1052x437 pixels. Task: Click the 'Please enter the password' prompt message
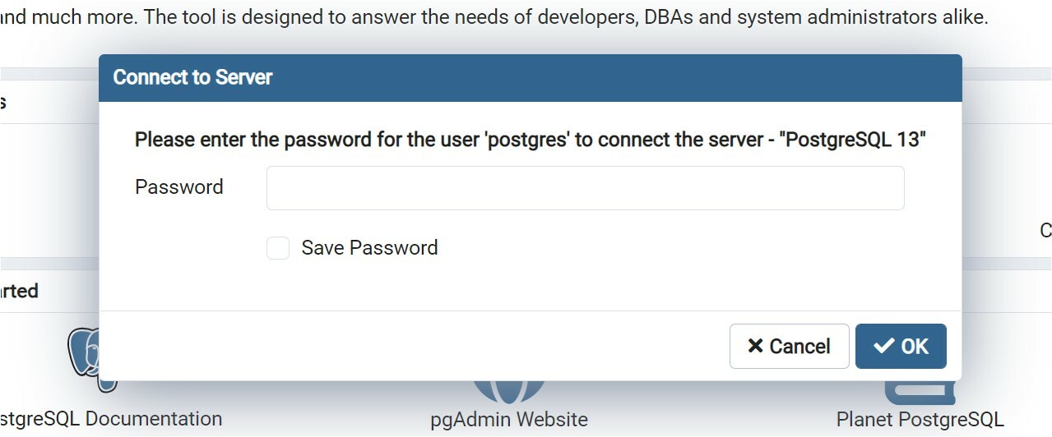(531, 140)
